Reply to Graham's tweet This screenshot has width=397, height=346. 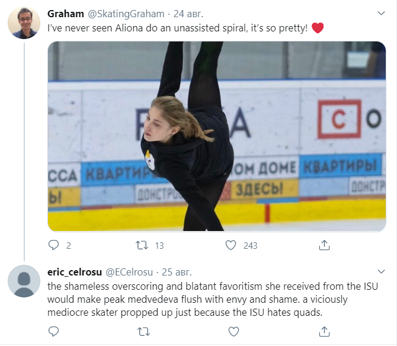(54, 245)
